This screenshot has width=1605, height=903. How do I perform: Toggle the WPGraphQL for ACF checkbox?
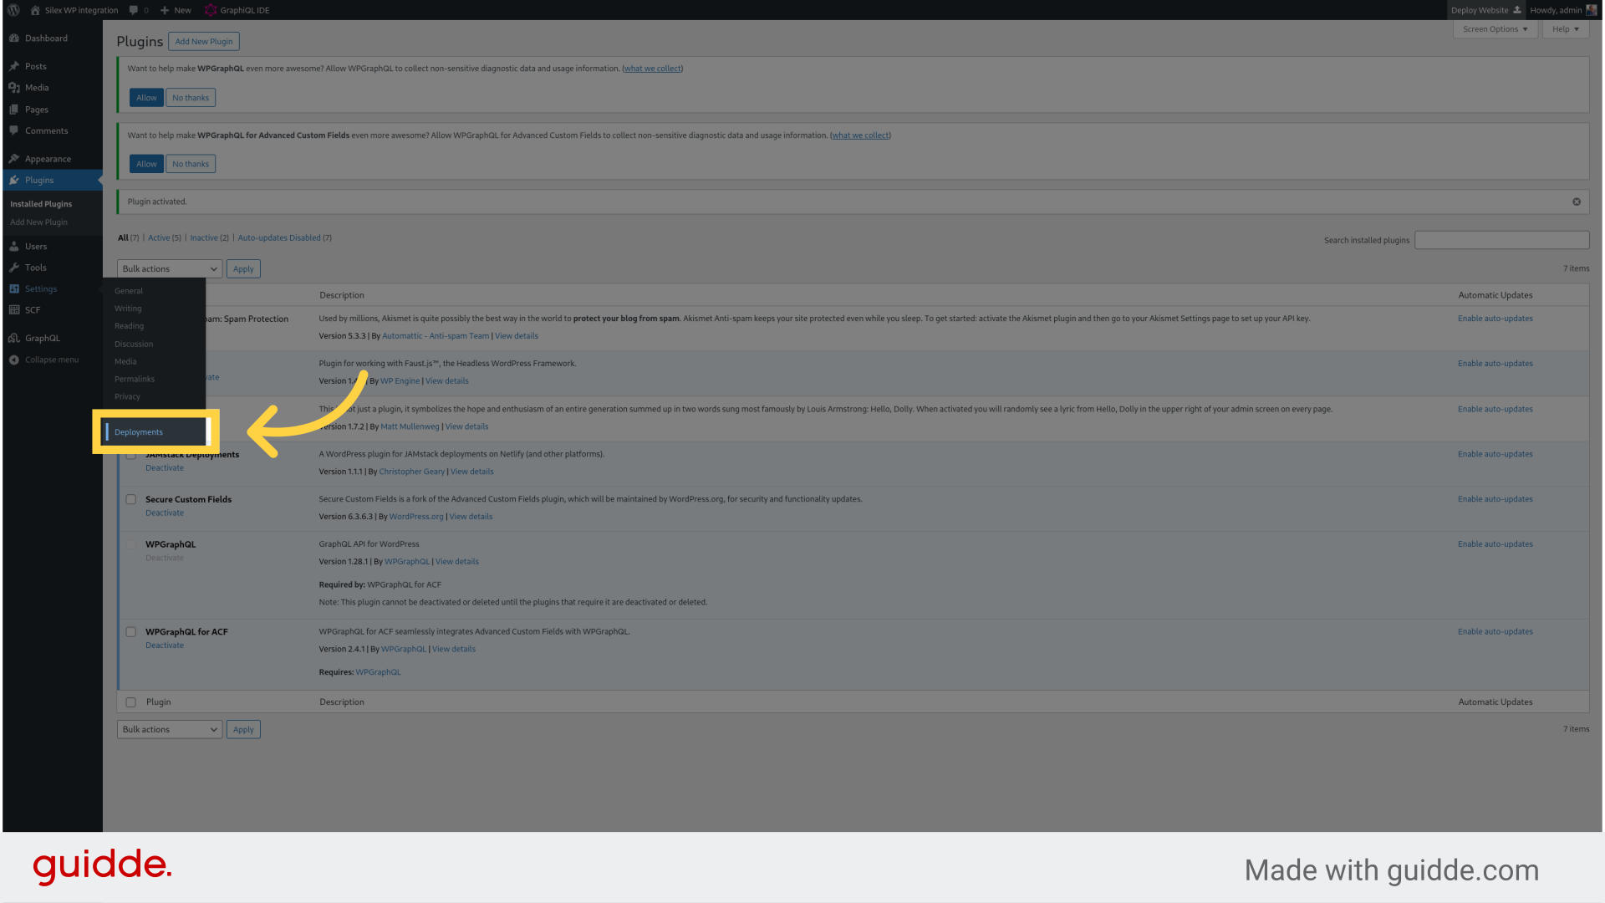coord(130,630)
